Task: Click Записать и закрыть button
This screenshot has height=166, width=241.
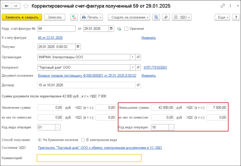Action: tap(22, 17)
